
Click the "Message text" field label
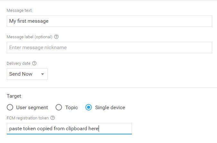tap(19, 11)
